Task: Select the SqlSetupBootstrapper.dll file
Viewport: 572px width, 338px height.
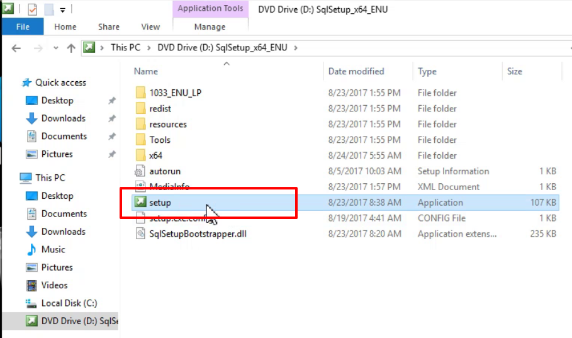Action: (x=198, y=234)
